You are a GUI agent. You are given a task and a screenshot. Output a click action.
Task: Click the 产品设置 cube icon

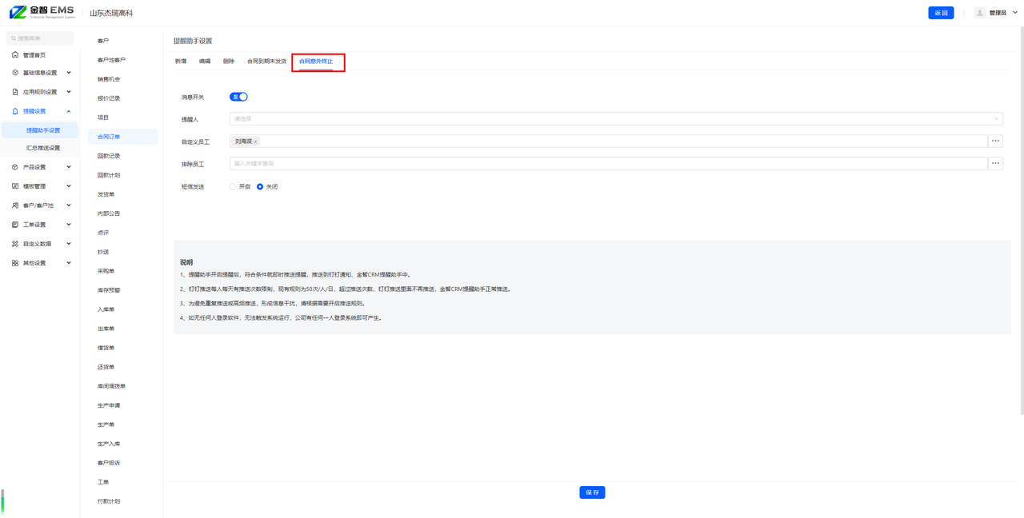point(15,167)
